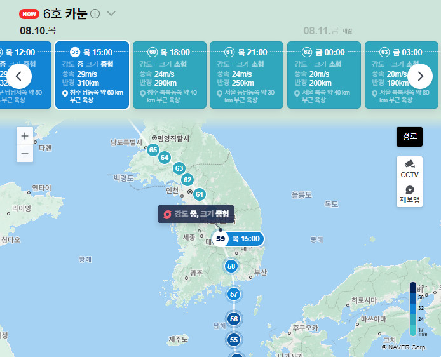This screenshot has width=441, height=357.
Task: Click the 후쿠오카 city label
Action: [306, 328]
